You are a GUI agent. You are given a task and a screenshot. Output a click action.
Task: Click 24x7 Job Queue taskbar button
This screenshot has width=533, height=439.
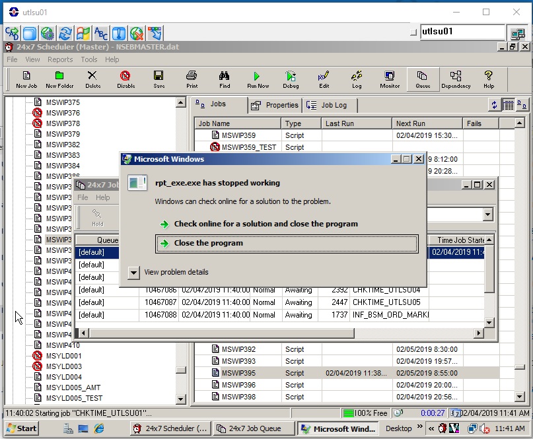[254, 428]
